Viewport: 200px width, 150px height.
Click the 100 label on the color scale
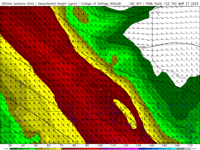pos(100,145)
